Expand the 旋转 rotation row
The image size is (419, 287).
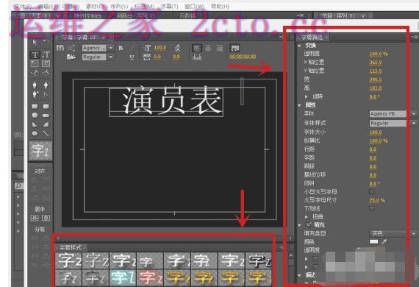(307, 96)
